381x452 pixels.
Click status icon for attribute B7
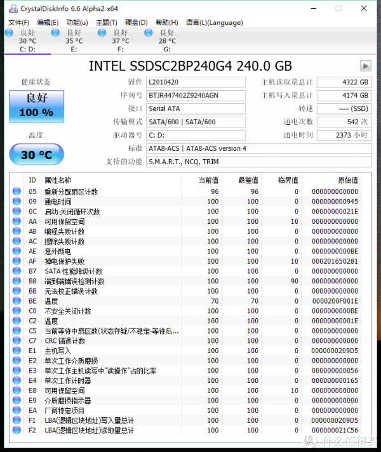17,271
